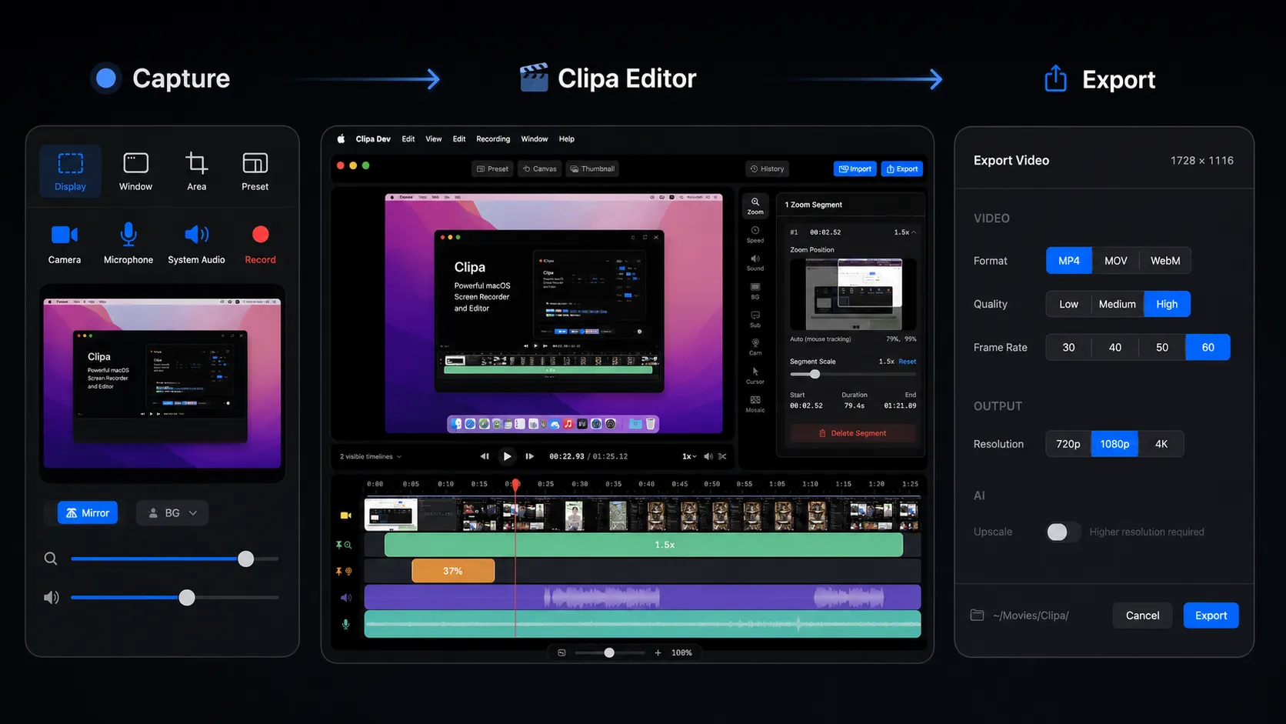Screen dimensions: 1286x724
Task: Open the Apple menu
Action: pyautogui.click(x=341, y=139)
